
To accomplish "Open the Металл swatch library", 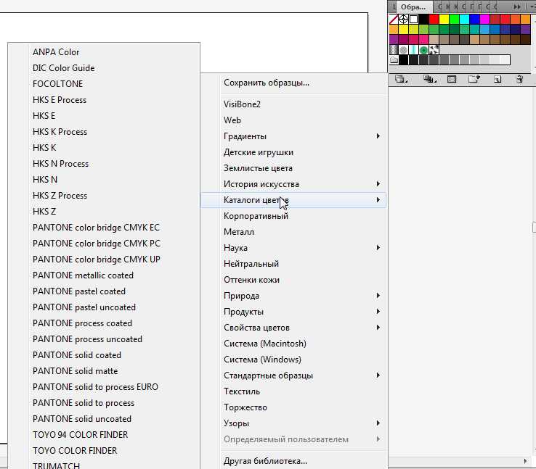I will point(293,232).
